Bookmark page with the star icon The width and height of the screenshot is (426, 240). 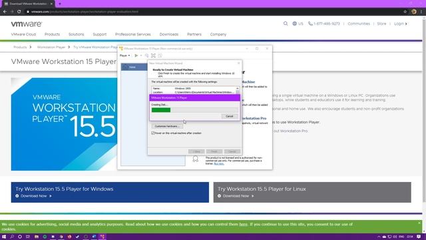pos(405,12)
